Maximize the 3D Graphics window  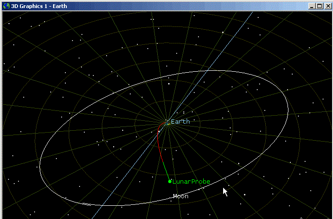319,6
